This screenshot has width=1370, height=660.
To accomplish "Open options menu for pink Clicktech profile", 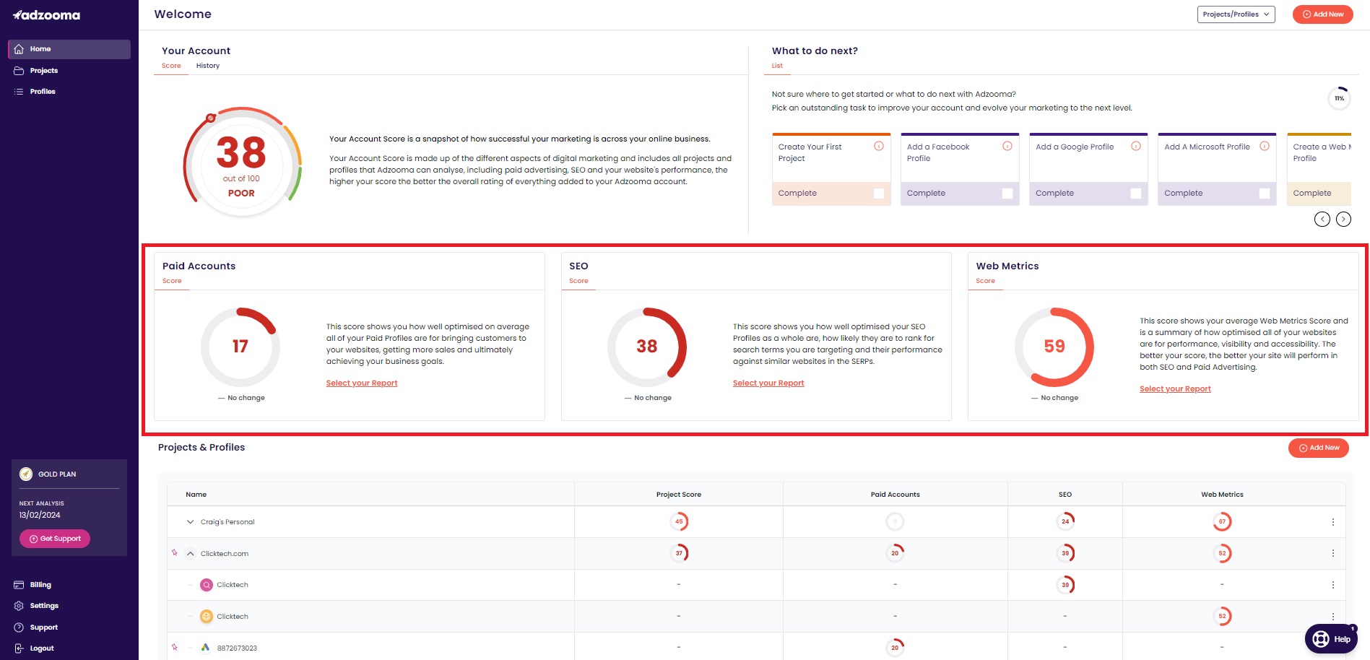I will pos(1333,585).
